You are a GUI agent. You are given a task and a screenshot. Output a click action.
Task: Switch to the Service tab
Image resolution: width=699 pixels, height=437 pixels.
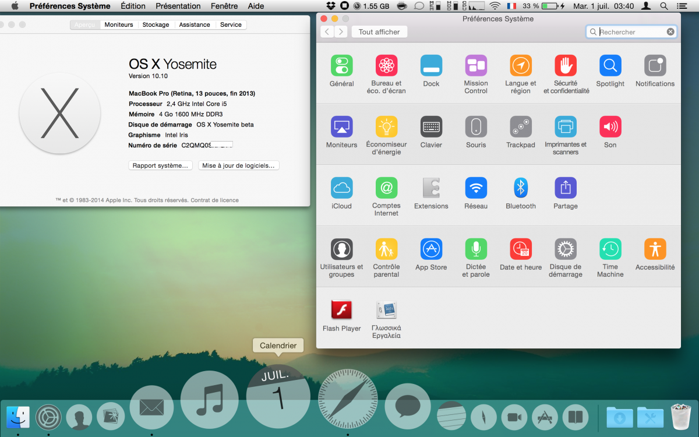(231, 24)
